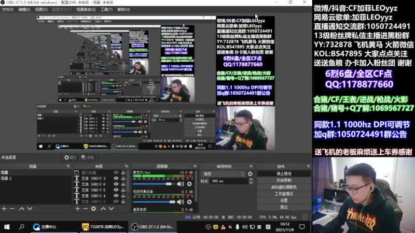415x233 pixels.
Task: Hide the 文本 (GDI+) 4 source
Action: [x=116, y=196]
